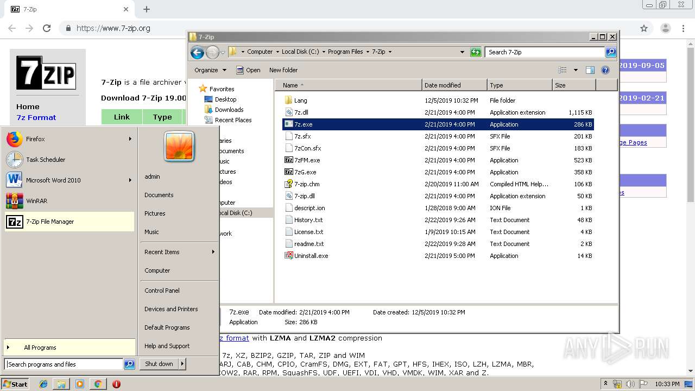Click the Open toolbar button

(248, 70)
